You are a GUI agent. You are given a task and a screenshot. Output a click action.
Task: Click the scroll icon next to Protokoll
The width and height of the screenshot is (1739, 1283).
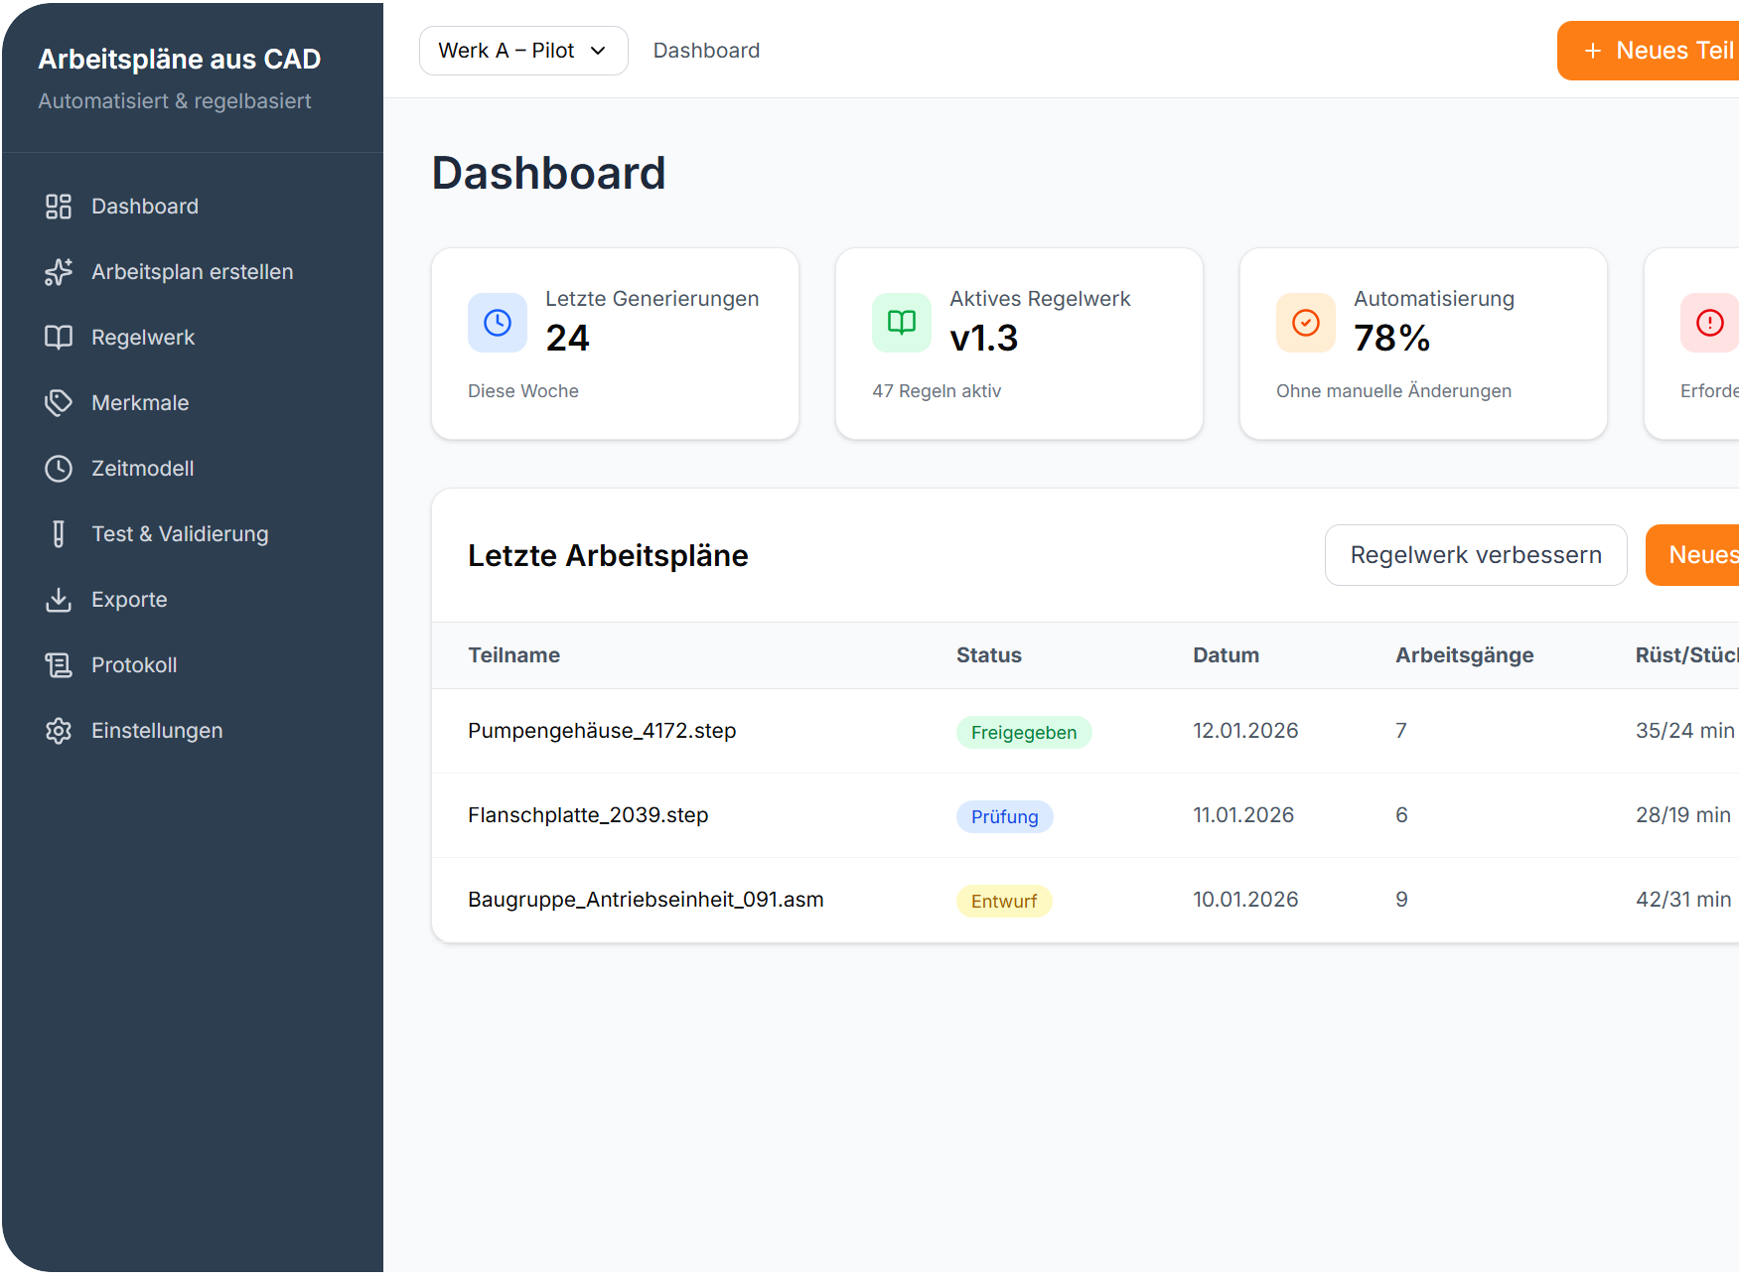click(59, 665)
